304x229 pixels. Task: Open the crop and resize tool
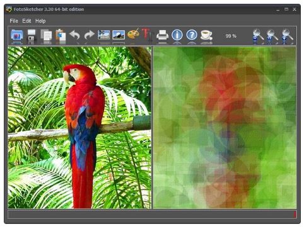[x=104, y=35]
